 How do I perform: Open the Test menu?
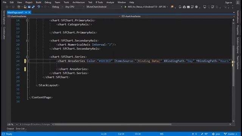(90, 2)
